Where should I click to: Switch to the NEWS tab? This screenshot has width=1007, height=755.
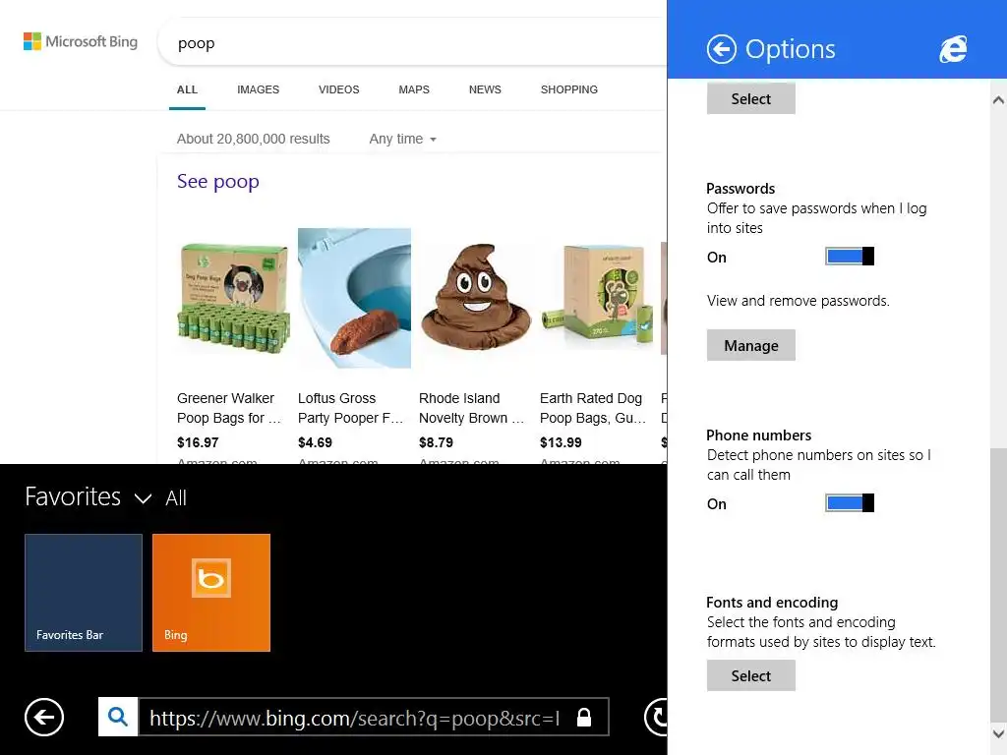(485, 89)
